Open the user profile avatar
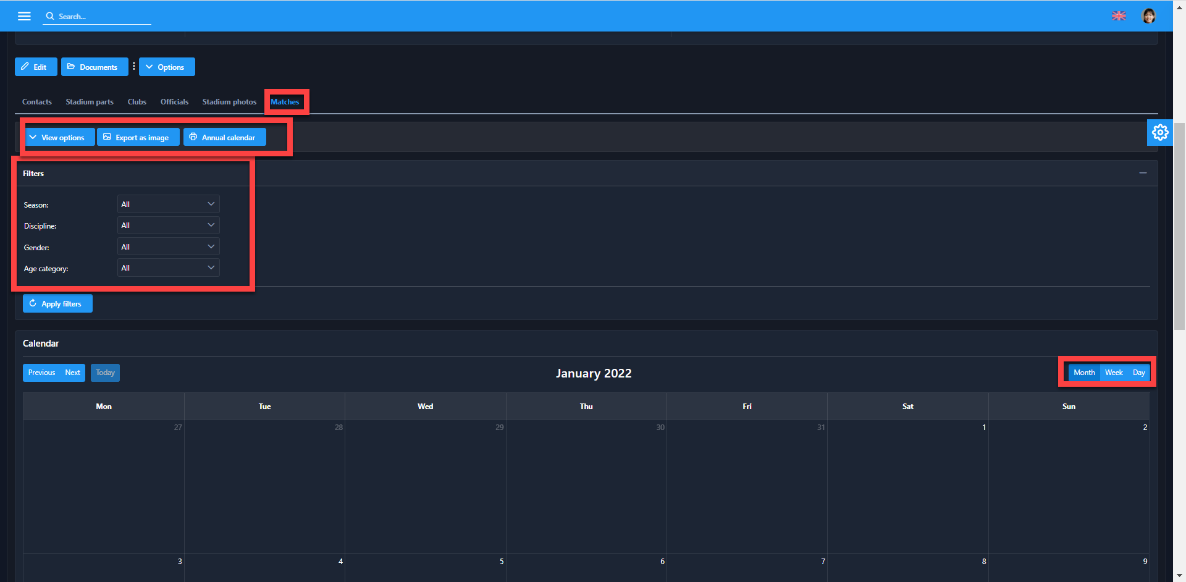 [x=1148, y=16]
